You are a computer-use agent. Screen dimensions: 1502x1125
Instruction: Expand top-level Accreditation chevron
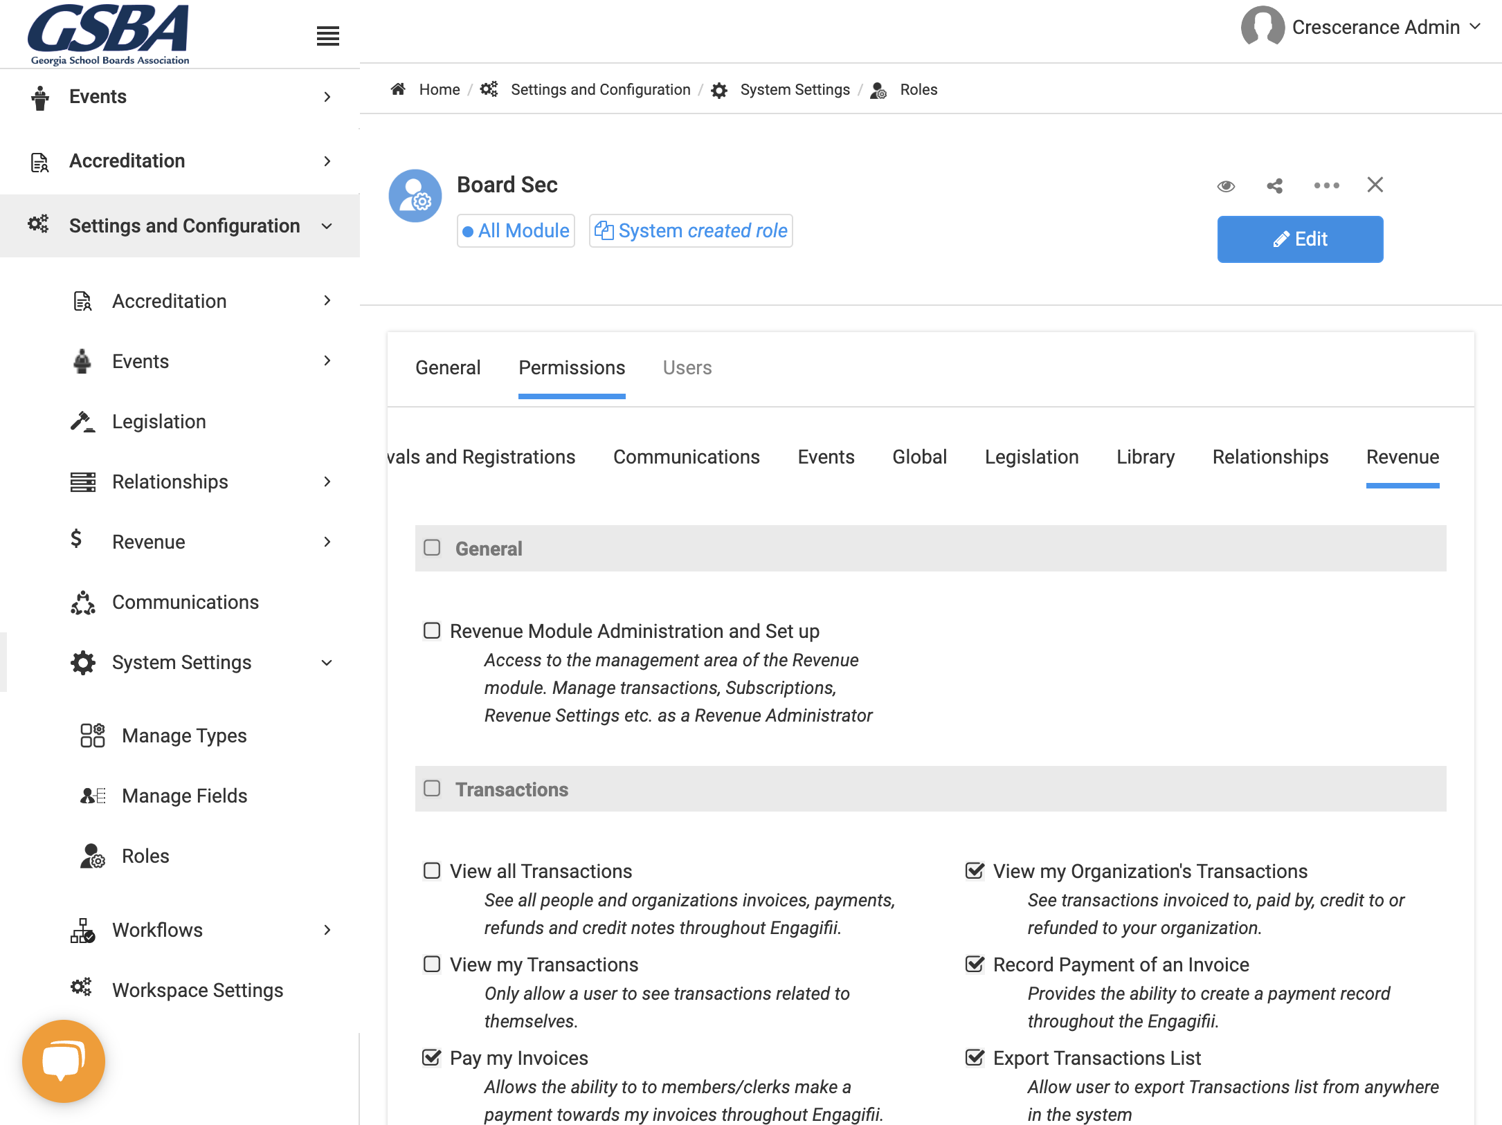coord(327,161)
